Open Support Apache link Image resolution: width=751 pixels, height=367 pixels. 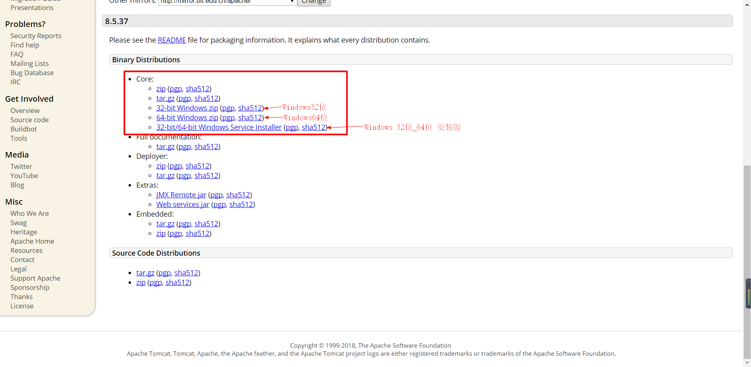tap(35, 278)
